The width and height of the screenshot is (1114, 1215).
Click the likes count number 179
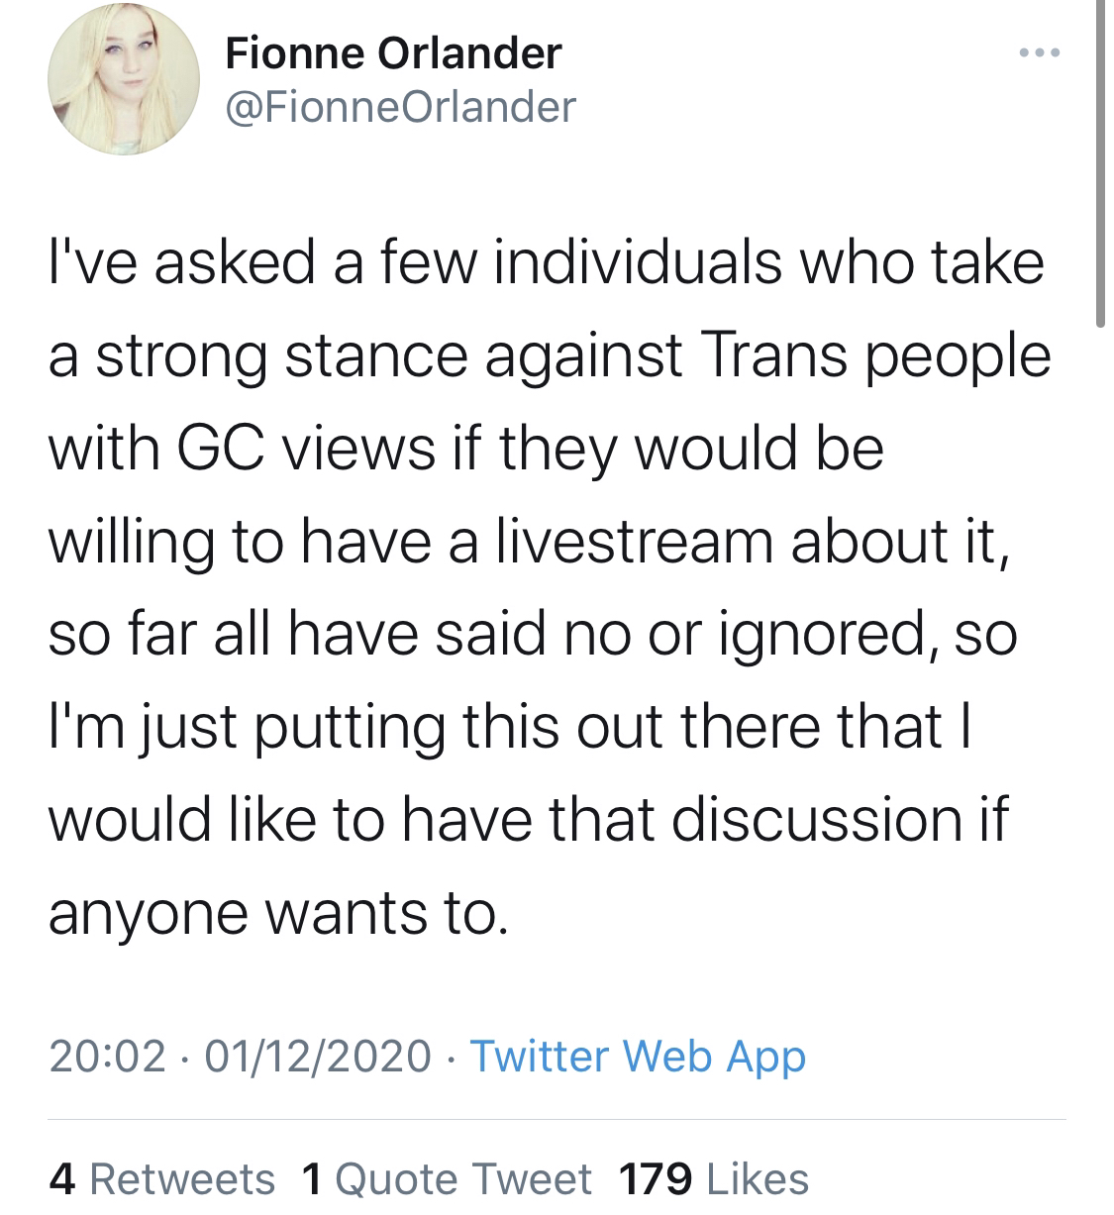(x=656, y=1178)
